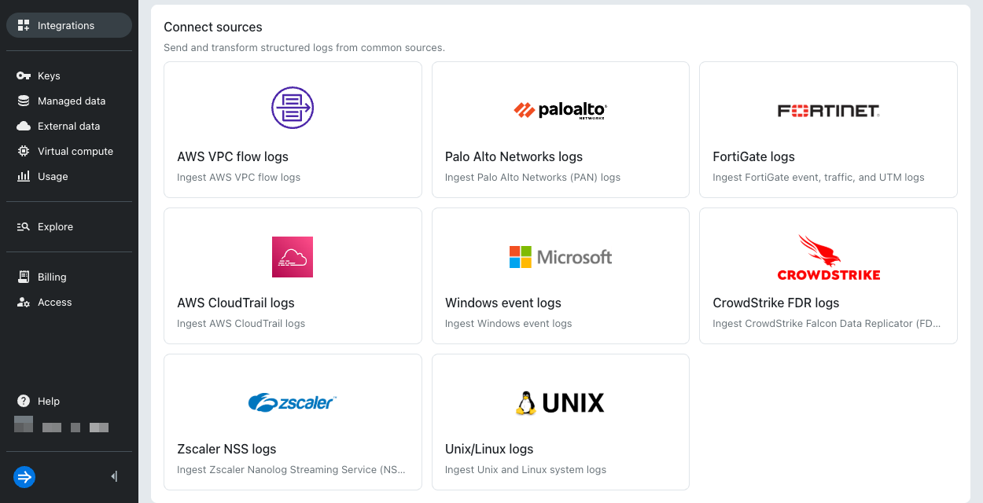Screen dimensions: 983x503
Task: Click 'Ingest FortiGate event, traffic, and UTM logs'
Action: pos(819,177)
